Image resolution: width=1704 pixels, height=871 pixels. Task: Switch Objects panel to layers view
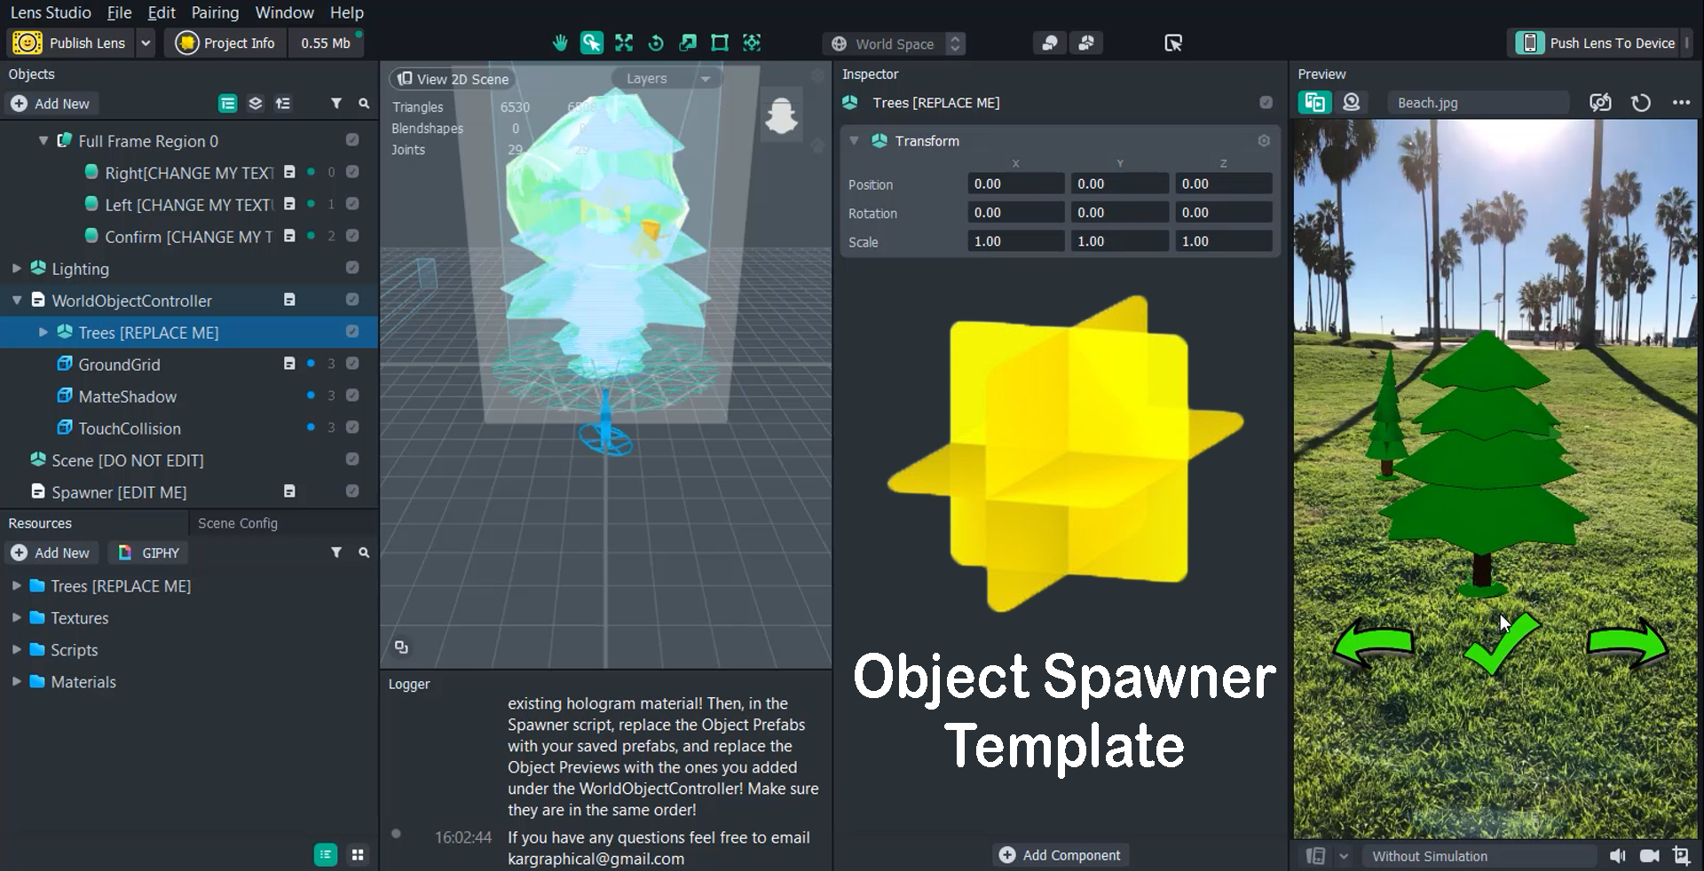tap(256, 104)
